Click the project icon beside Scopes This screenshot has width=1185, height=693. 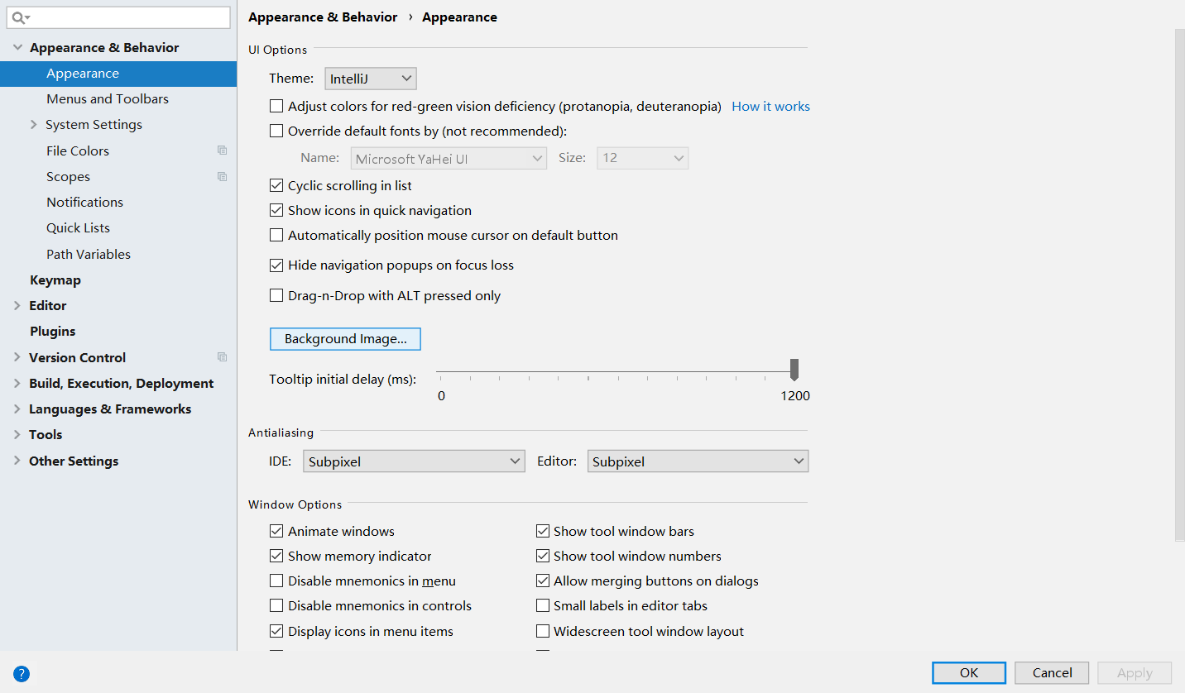(x=222, y=176)
